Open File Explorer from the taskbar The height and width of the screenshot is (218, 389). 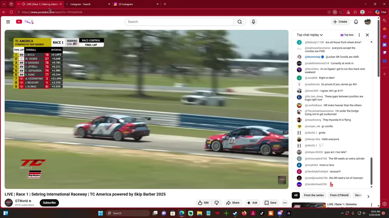pos(199,213)
